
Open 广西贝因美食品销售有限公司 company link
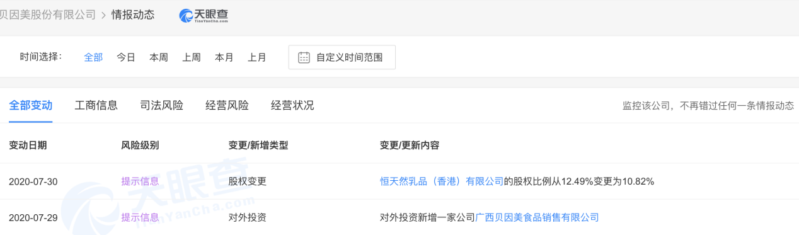point(537,217)
